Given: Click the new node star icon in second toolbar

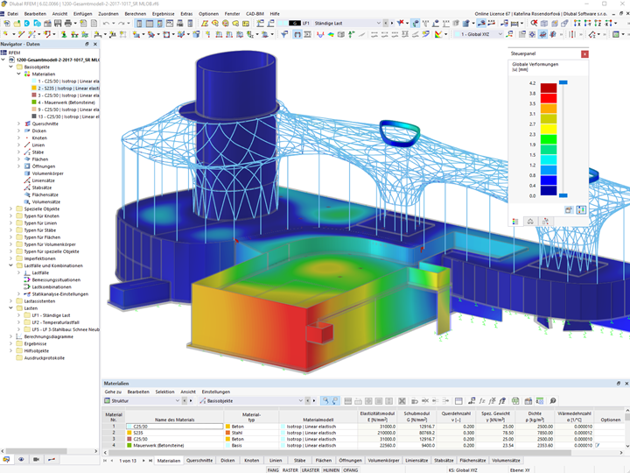Looking at the screenshot, I should [6, 34].
